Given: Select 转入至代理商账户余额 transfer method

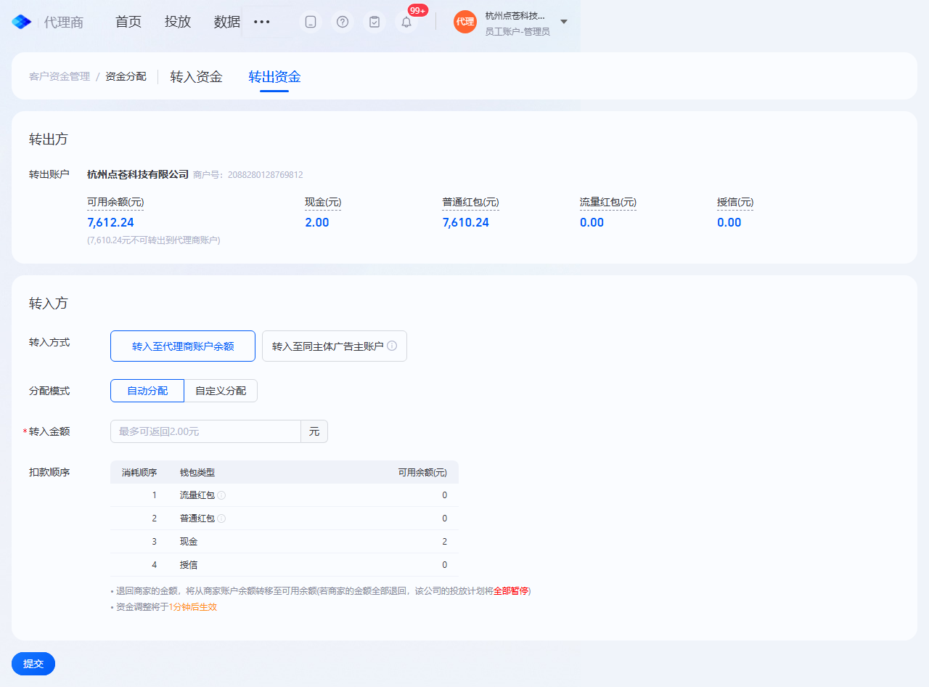Looking at the screenshot, I should [x=183, y=346].
